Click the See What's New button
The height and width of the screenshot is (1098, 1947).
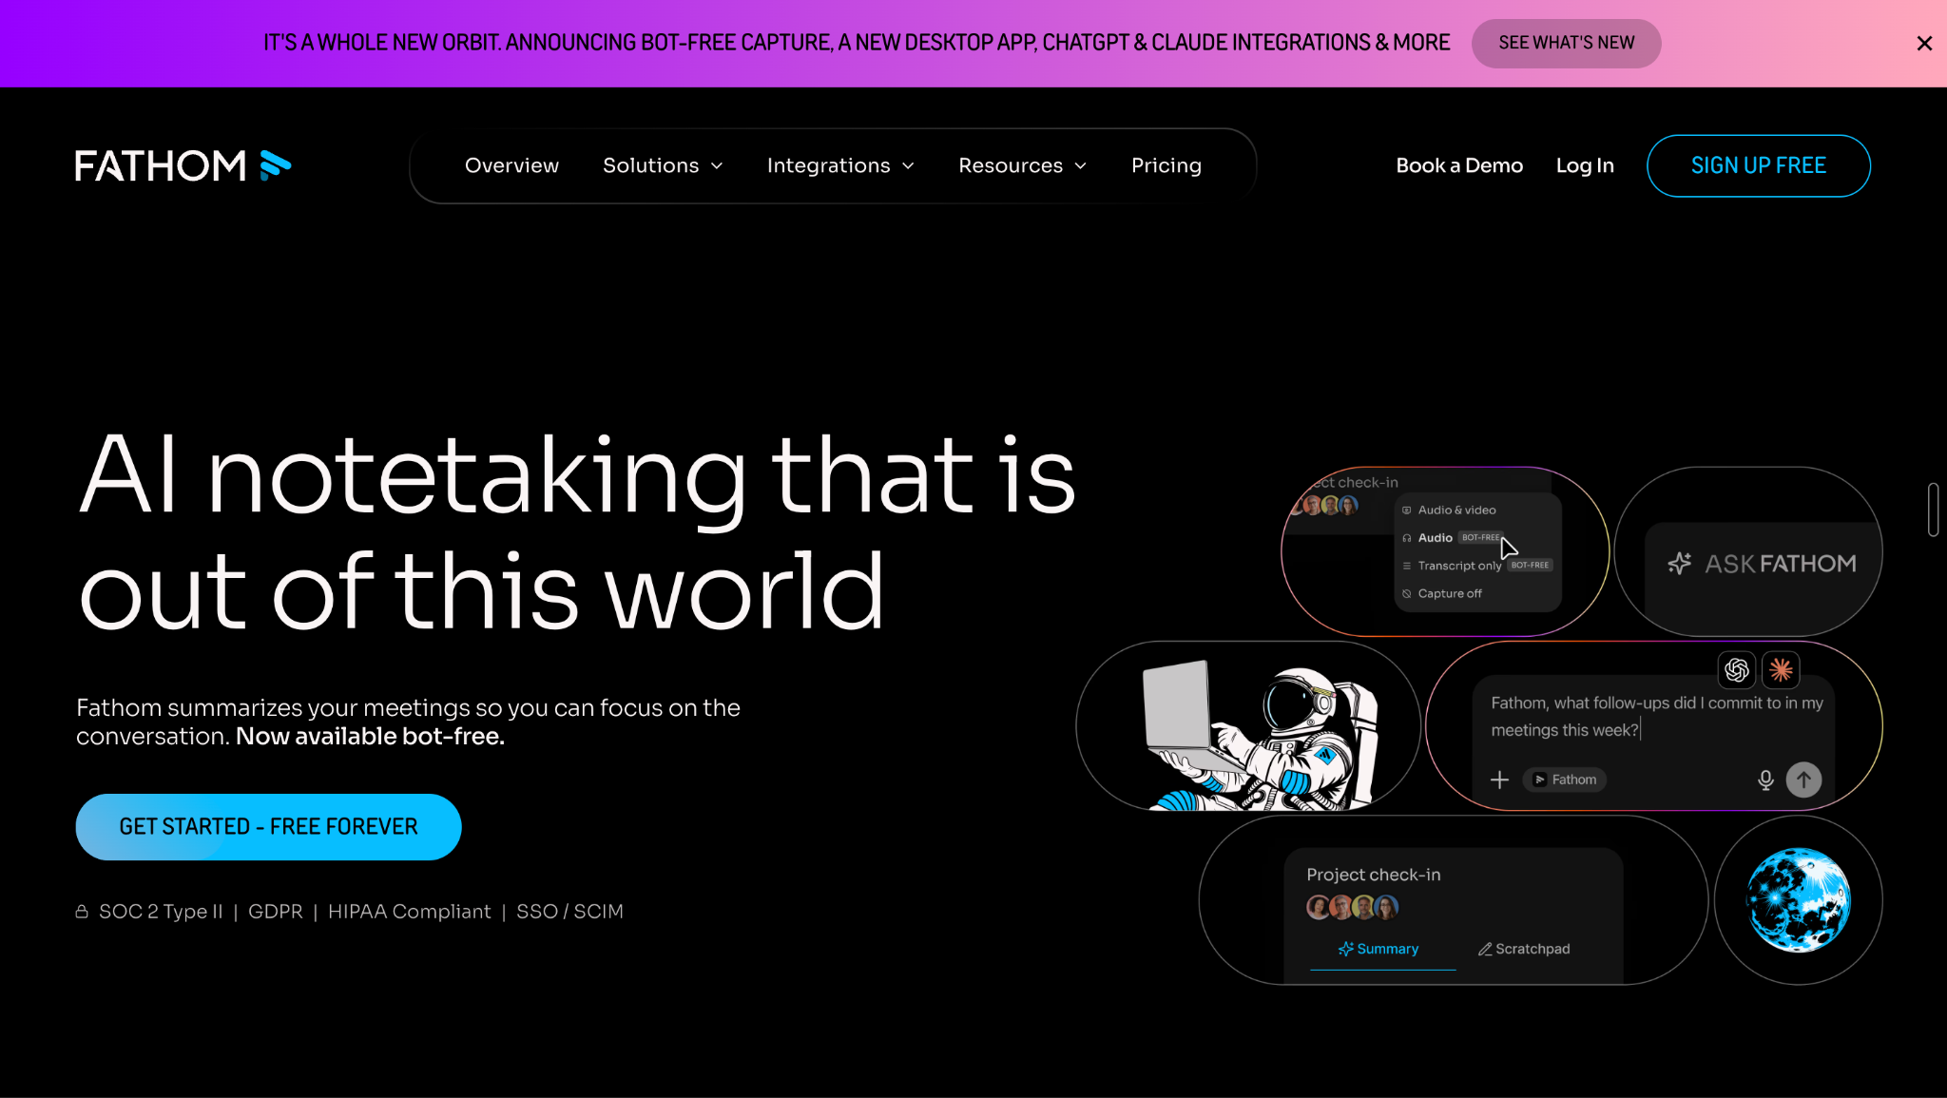tap(1567, 43)
